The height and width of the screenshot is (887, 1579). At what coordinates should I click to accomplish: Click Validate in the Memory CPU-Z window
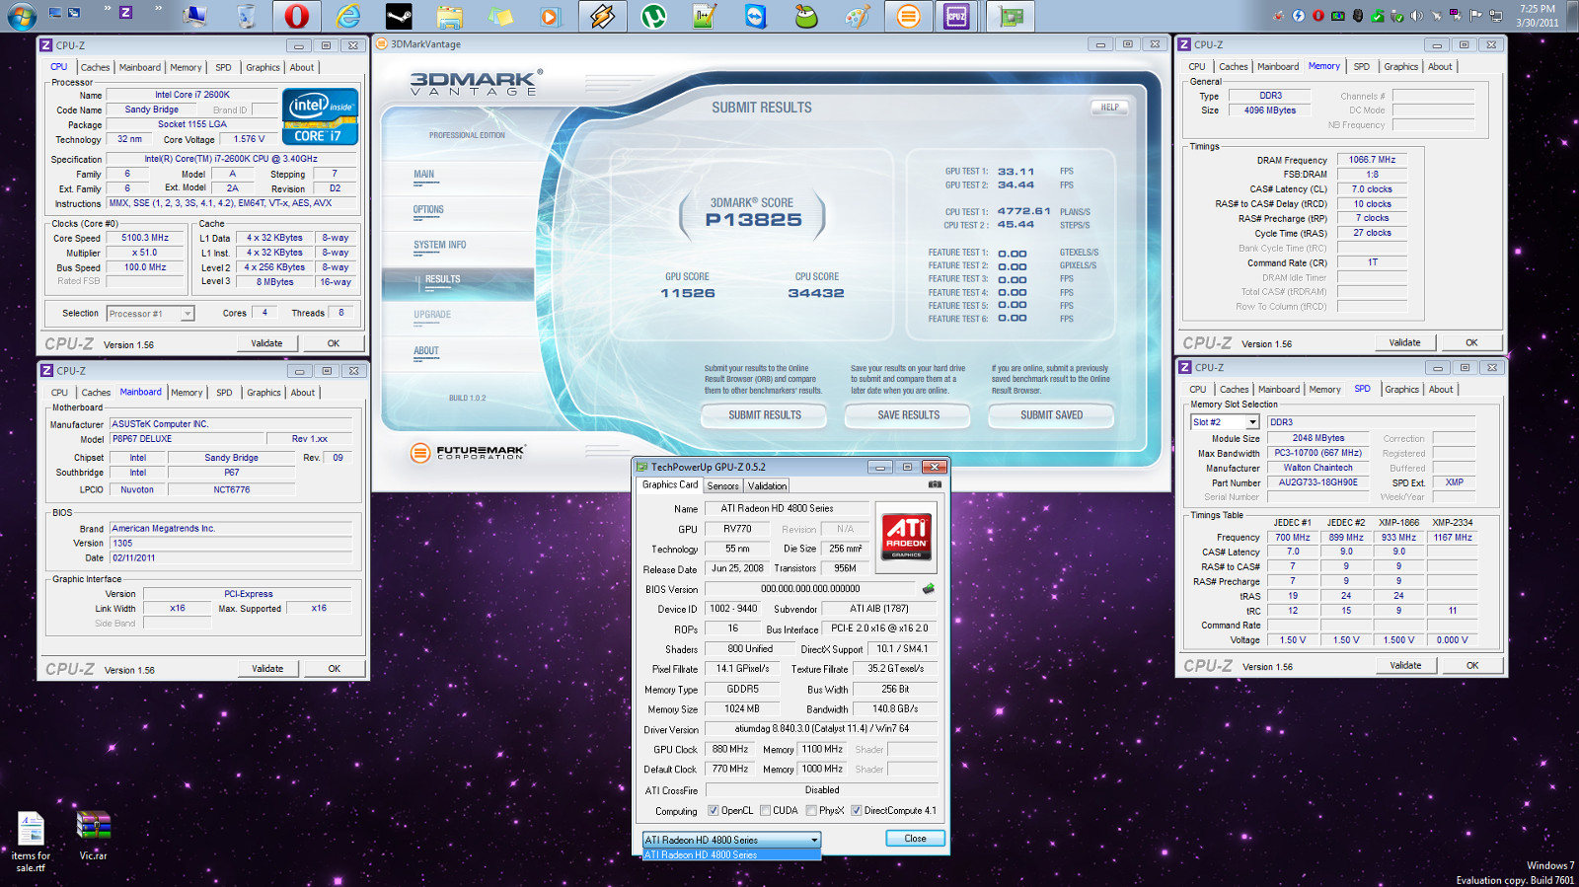click(1405, 342)
